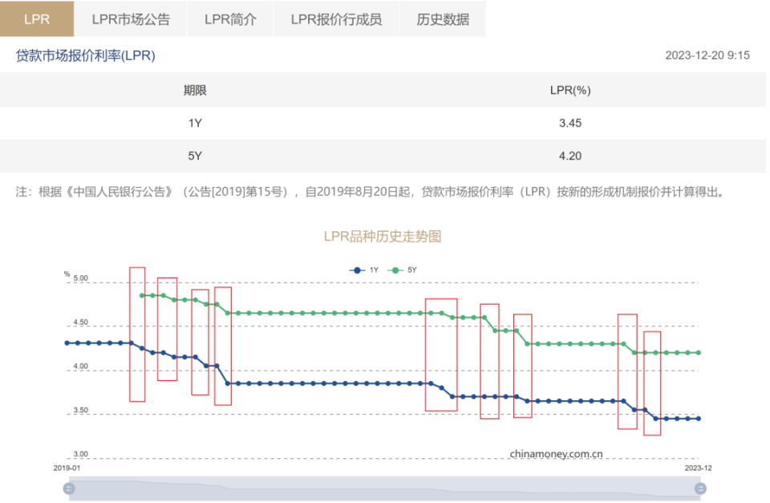Image resolution: width=770 pixels, height=503 pixels.
Task: Click the 注 note about 公告[2019]第15号
Action: coord(371,192)
